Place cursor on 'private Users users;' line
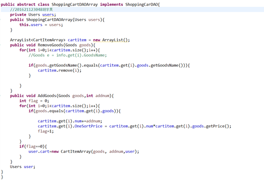The width and height of the screenshot is (264, 180). point(33,15)
